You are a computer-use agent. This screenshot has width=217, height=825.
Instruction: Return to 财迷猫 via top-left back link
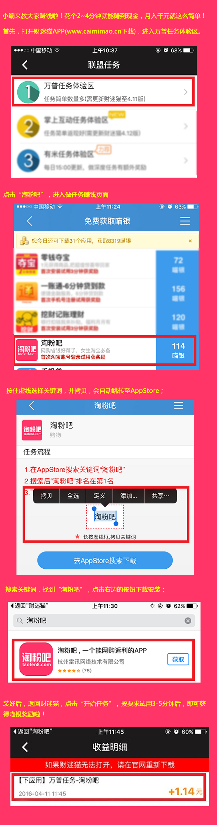(29, 606)
